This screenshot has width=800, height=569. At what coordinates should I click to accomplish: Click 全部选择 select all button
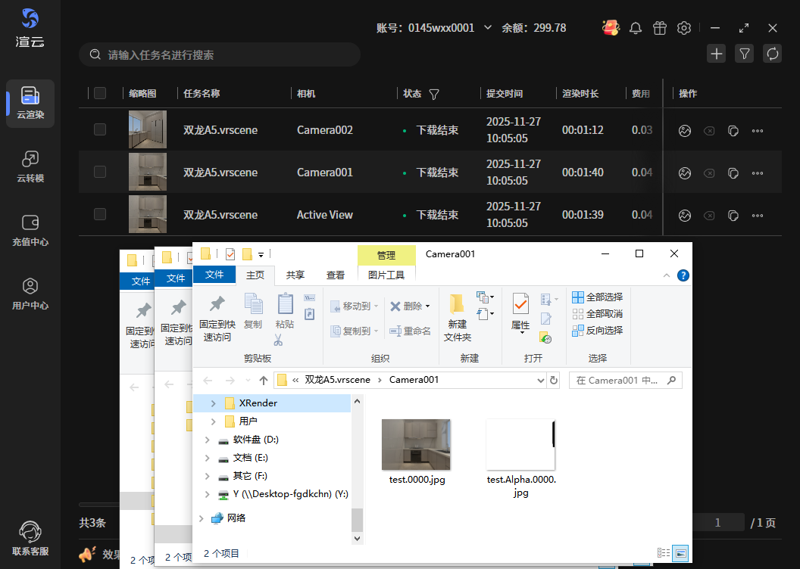tap(598, 297)
